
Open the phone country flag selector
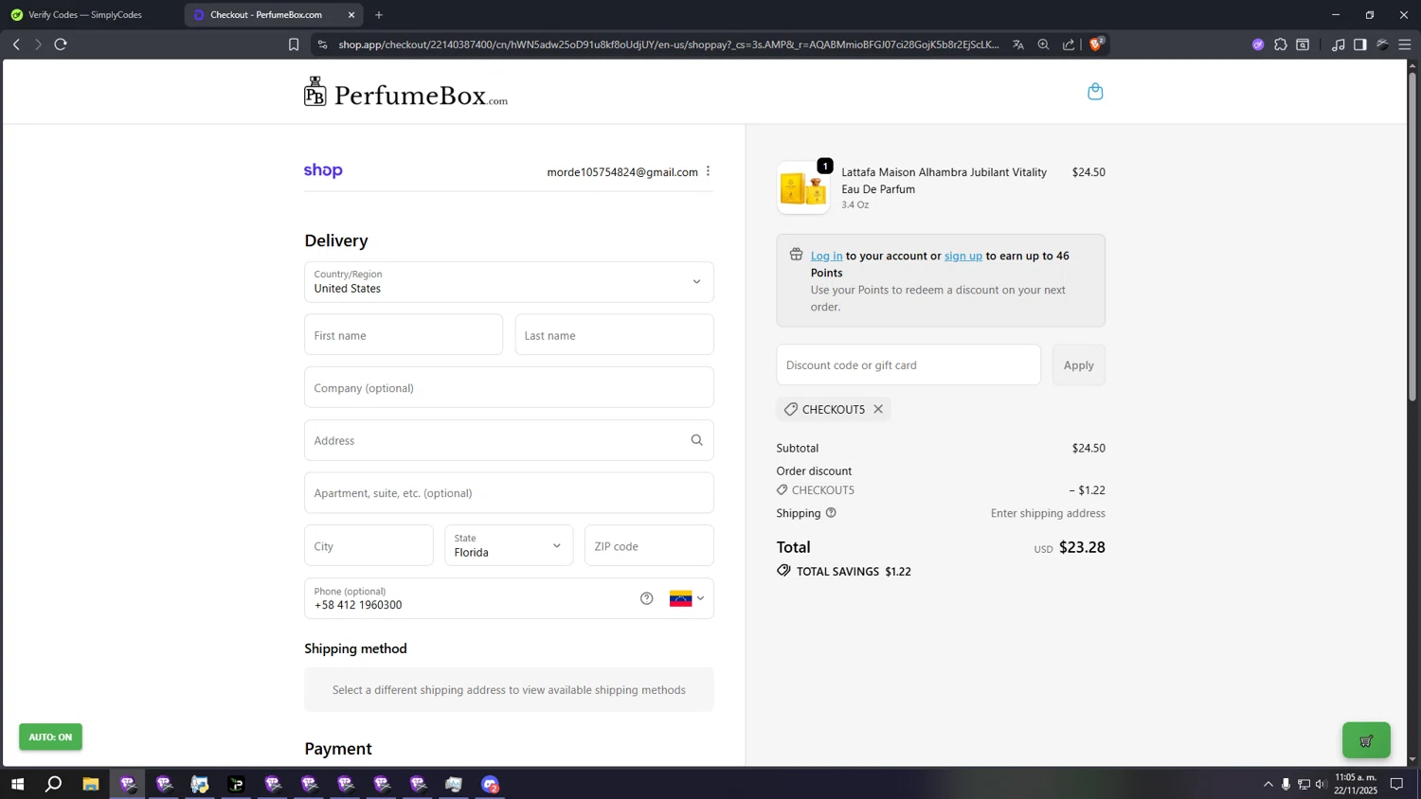click(687, 598)
